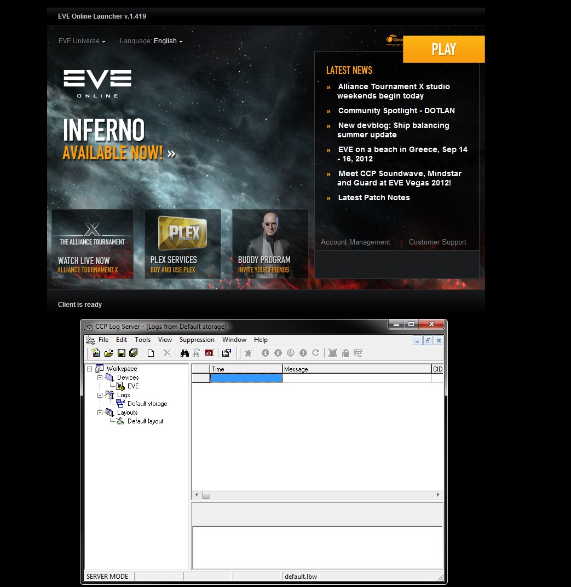Click the binoculars Find toolbar icon
Screen dimensions: 571x587
click(184, 353)
